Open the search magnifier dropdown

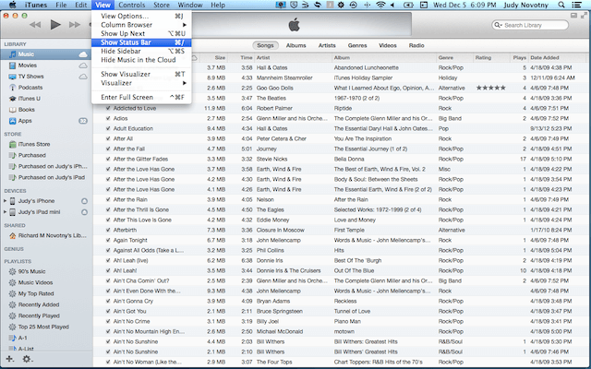tap(498, 25)
